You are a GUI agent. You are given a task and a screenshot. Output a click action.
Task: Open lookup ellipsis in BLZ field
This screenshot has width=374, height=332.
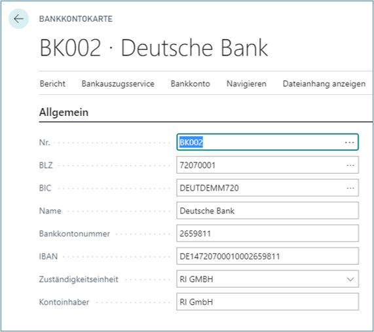click(350, 165)
